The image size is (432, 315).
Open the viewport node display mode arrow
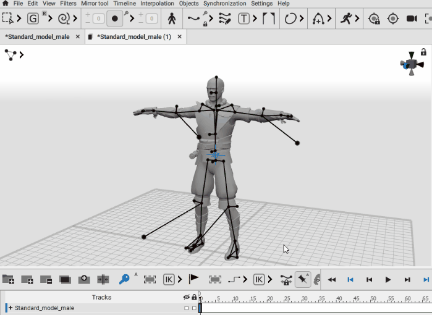click(22, 55)
